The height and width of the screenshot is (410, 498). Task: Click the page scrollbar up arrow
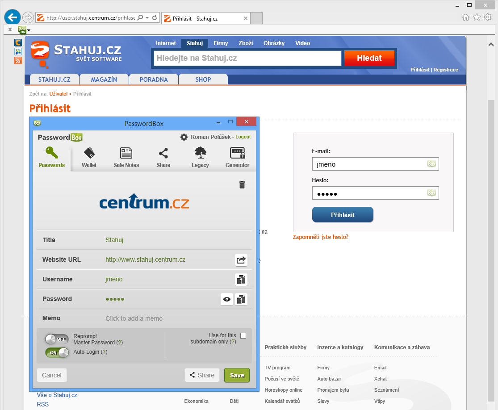point(491,45)
